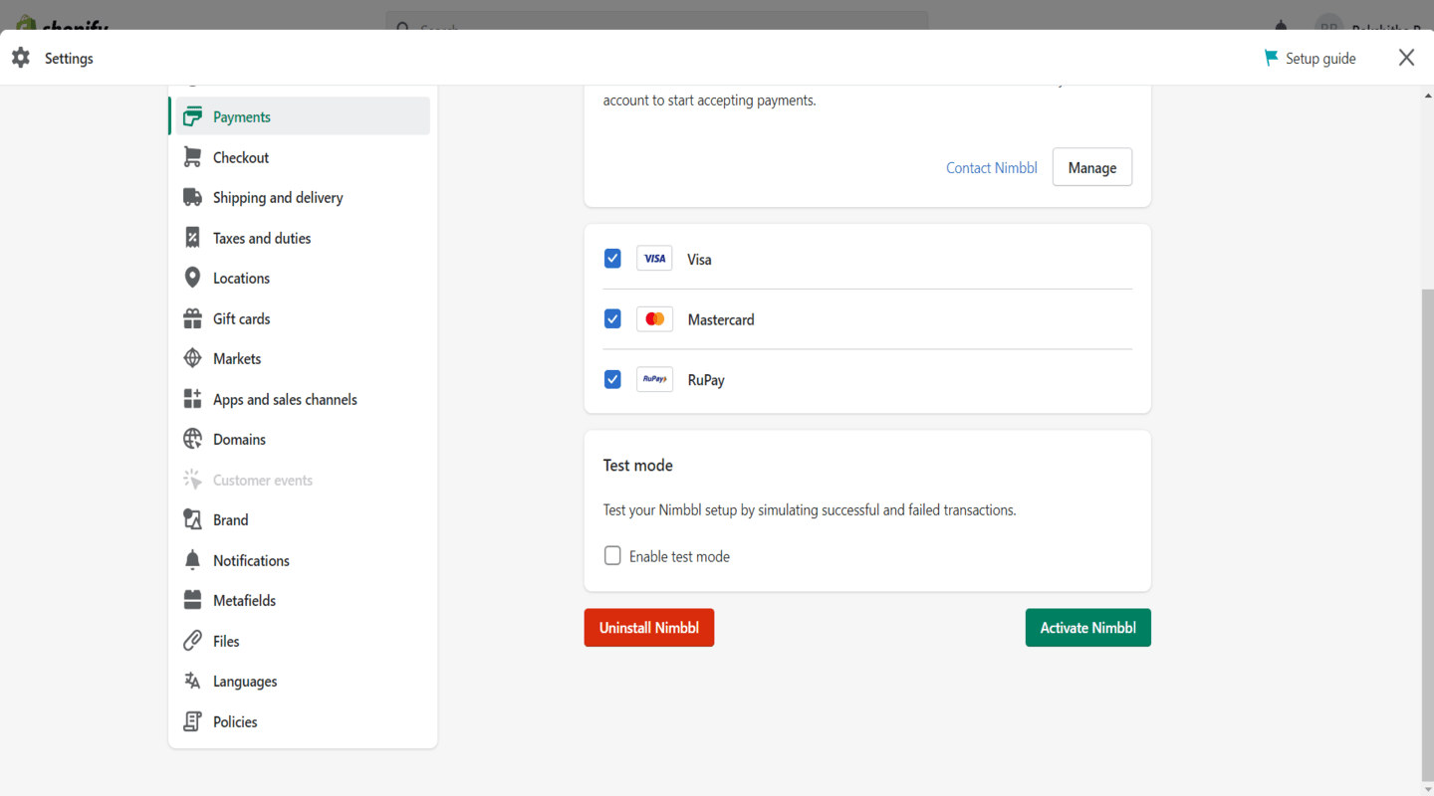This screenshot has height=796, width=1434.
Task: Click the Domains globe icon
Action: click(x=192, y=439)
